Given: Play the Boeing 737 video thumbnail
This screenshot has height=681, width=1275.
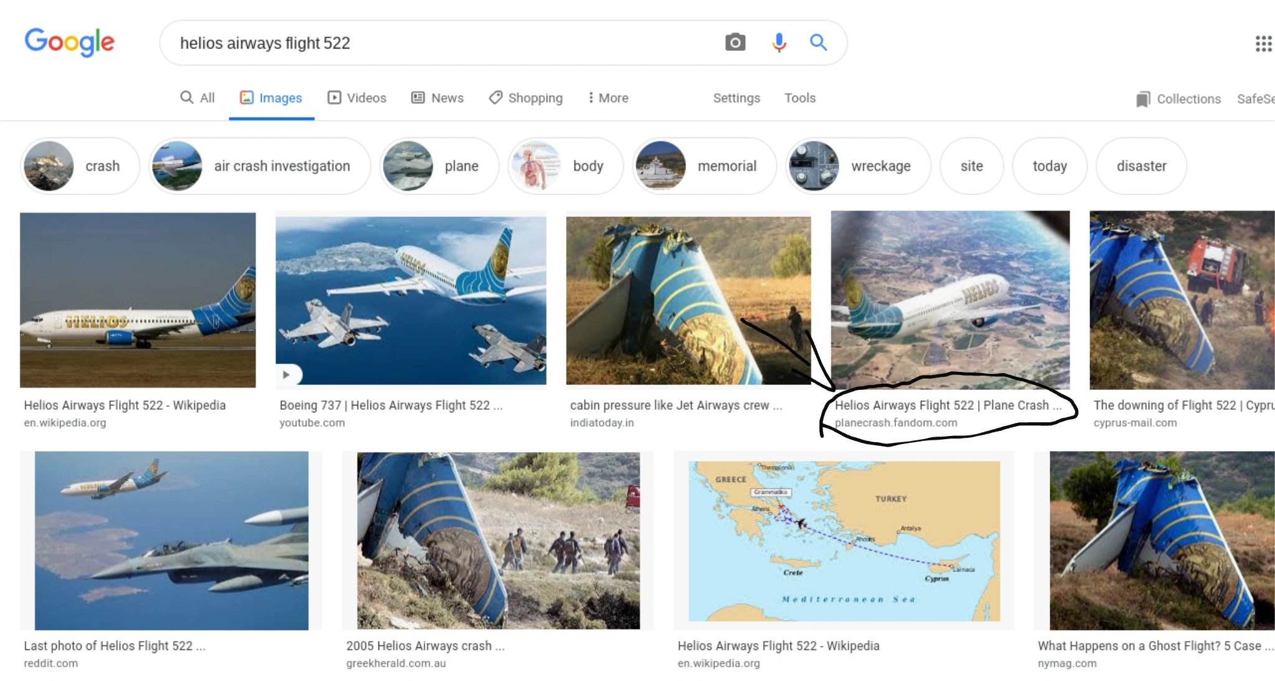Looking at the screenshot, I should tap(286, 374).
